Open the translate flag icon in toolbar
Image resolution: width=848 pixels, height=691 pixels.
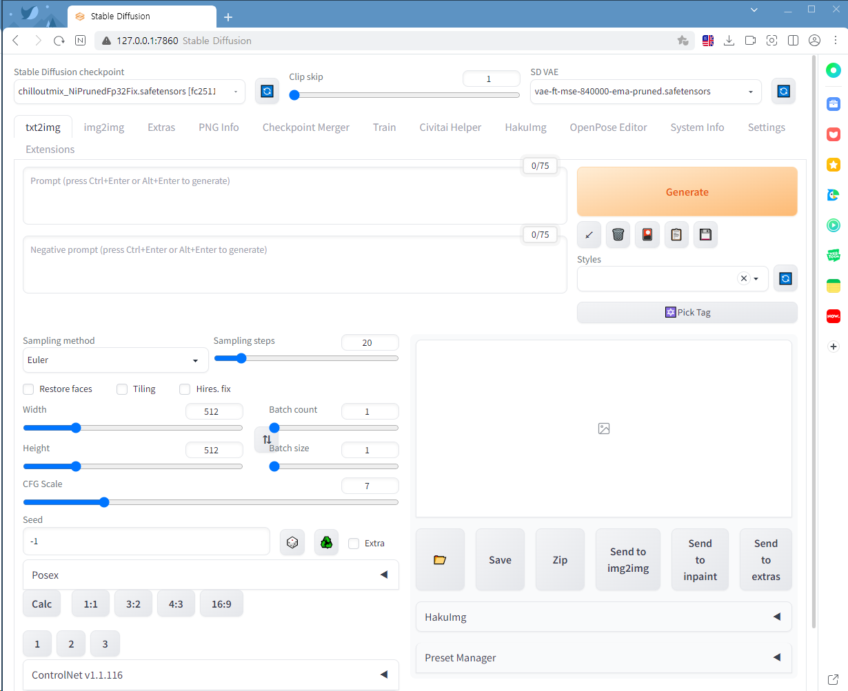[707, 41]
